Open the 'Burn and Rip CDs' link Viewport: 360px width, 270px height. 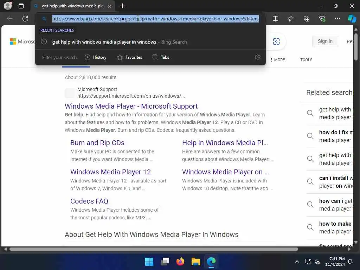[x=97, y=143]
